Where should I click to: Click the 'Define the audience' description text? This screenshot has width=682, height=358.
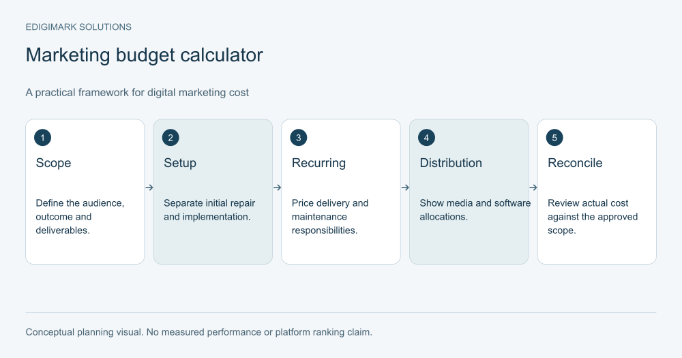[x=80, y=217]
